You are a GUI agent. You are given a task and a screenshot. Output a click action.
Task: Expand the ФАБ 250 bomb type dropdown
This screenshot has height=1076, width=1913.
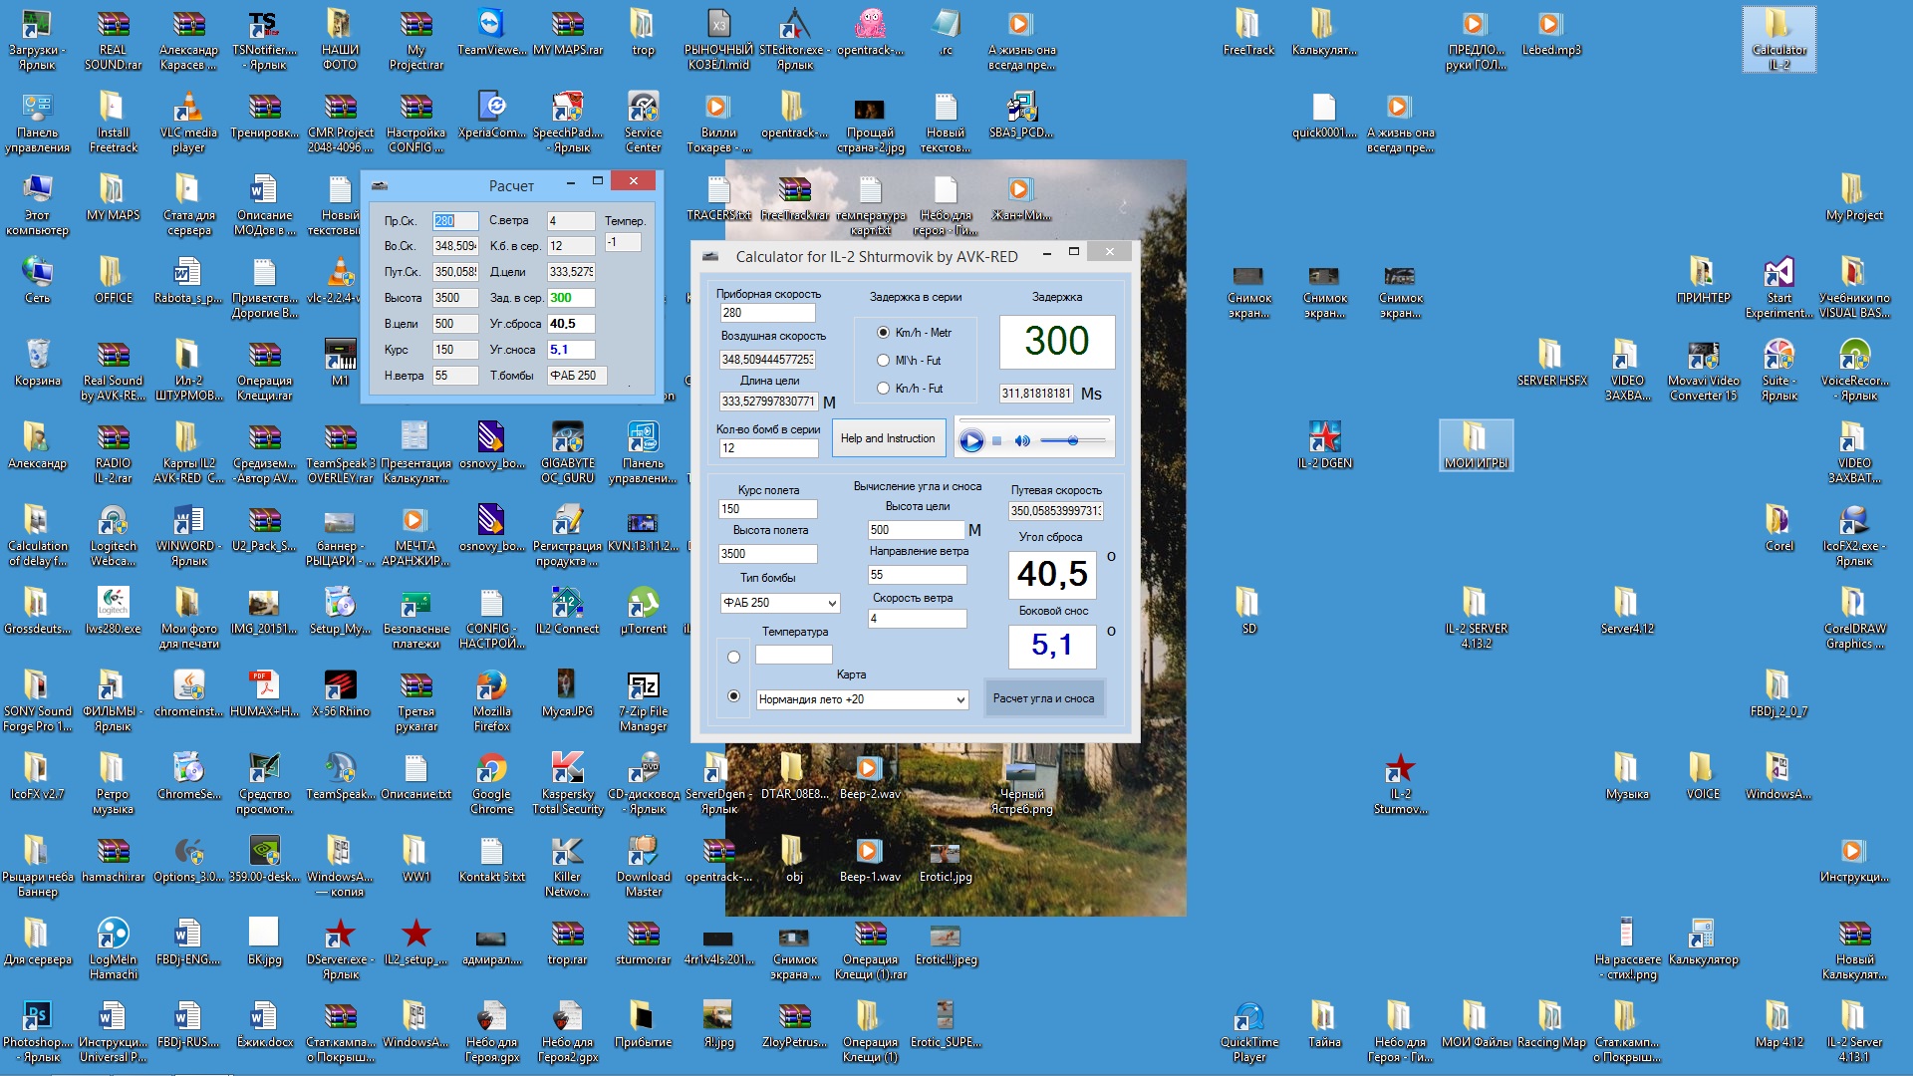[x=831, y=603]
